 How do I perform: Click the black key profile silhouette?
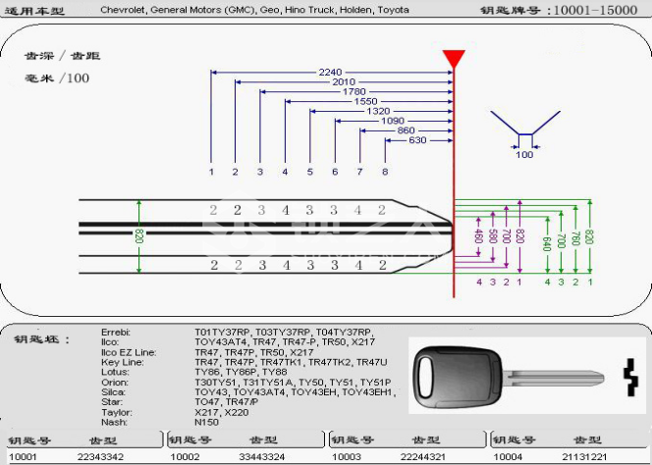[630, 378]
